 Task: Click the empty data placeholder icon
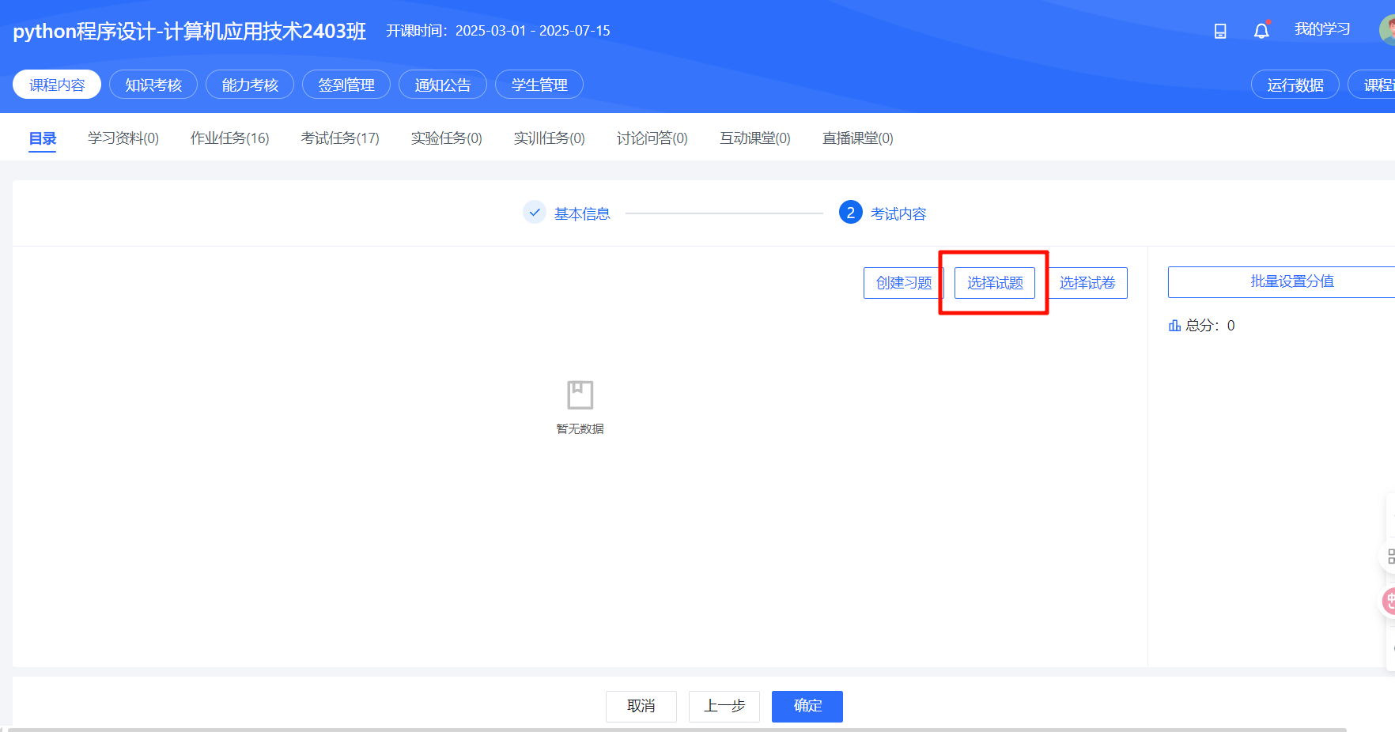click(x=580, y=394)
